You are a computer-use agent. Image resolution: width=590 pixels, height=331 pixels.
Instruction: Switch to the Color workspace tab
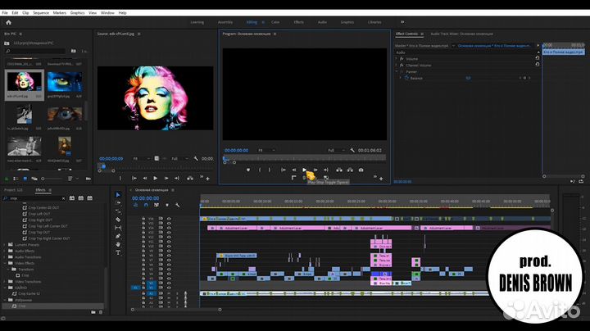coord(275,22)
